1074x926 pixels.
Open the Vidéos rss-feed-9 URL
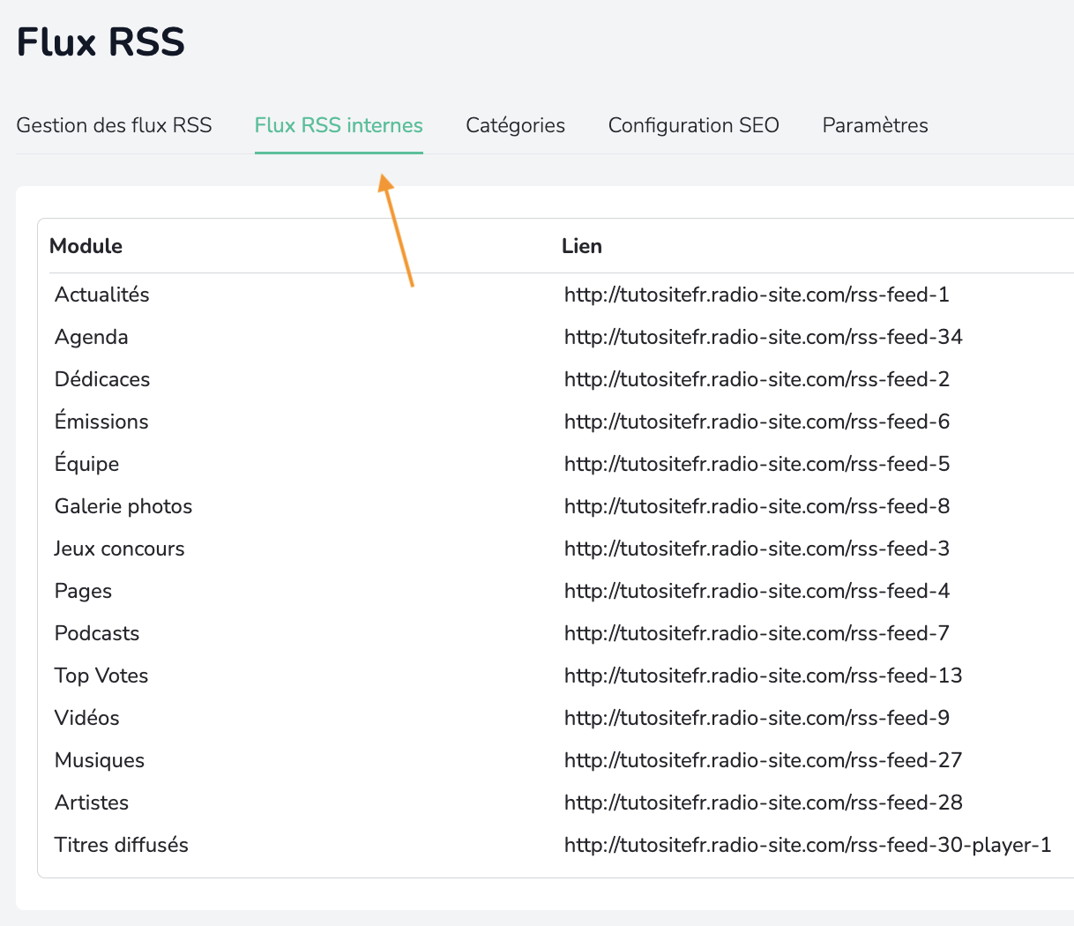pyautogui.click(x=757, y=718)
